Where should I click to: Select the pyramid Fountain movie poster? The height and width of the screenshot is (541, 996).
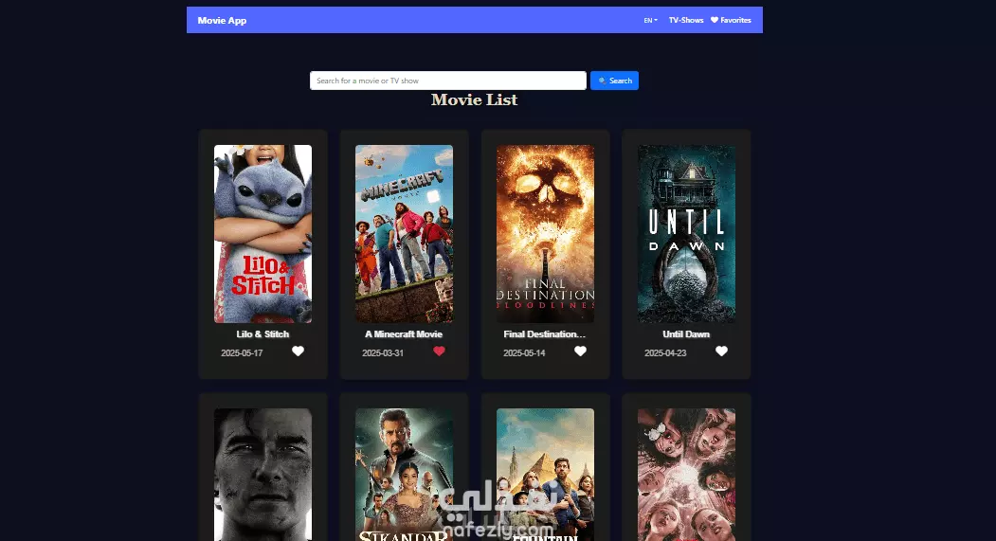tap(545, 475)
